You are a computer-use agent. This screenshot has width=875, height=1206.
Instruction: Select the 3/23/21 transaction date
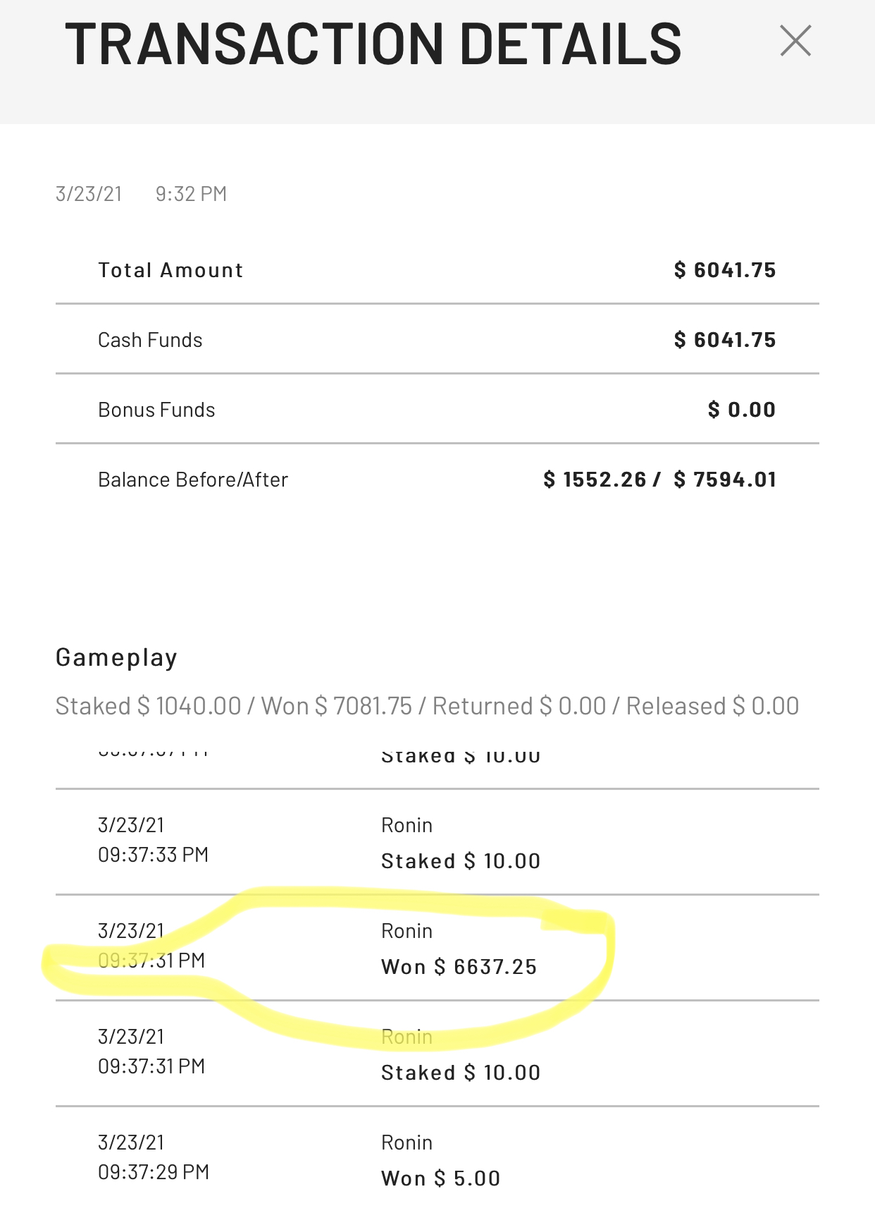point(89,194)
